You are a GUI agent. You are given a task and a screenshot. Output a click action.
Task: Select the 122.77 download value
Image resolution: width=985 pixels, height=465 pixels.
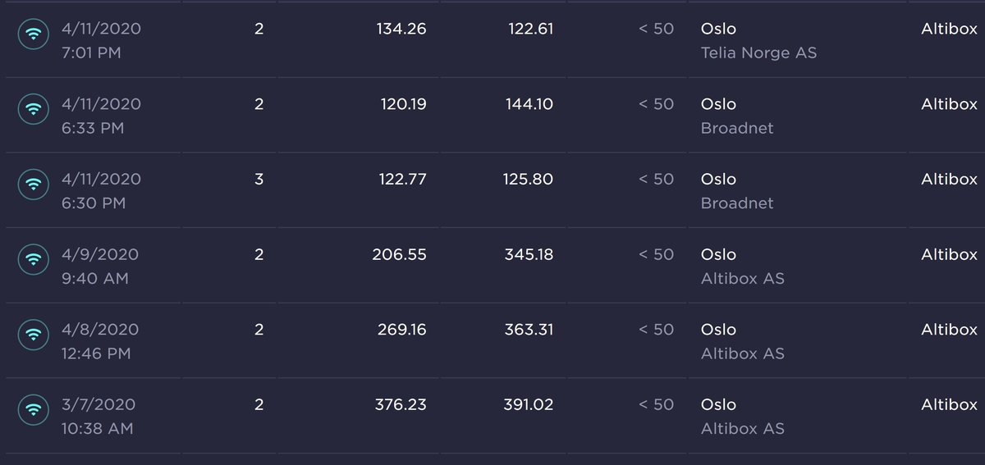click(x=401, y=179)
